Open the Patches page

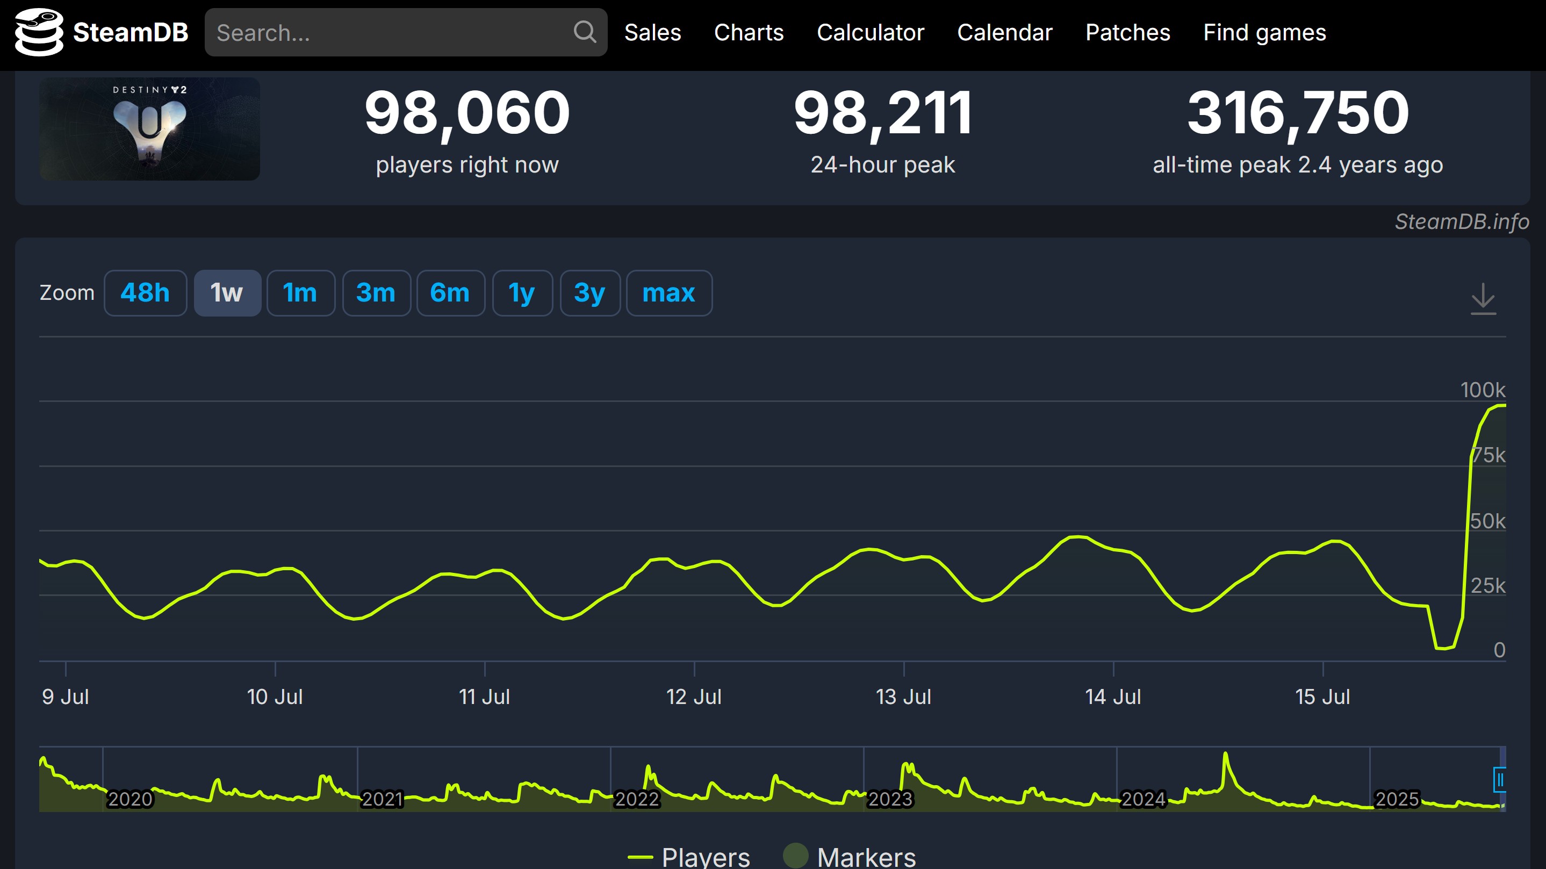[1128, 32]
